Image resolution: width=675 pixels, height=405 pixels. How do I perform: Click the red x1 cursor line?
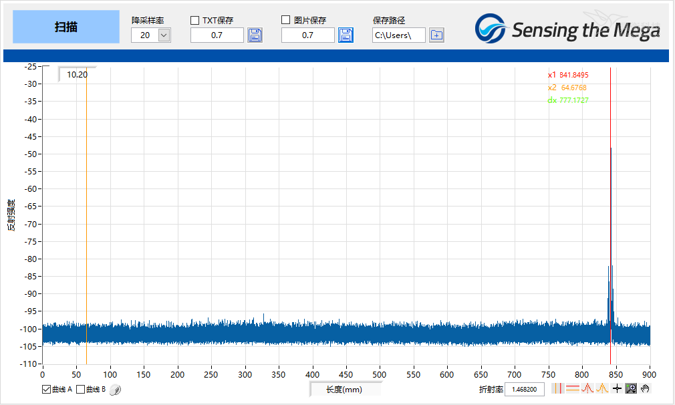coord(610,215)
